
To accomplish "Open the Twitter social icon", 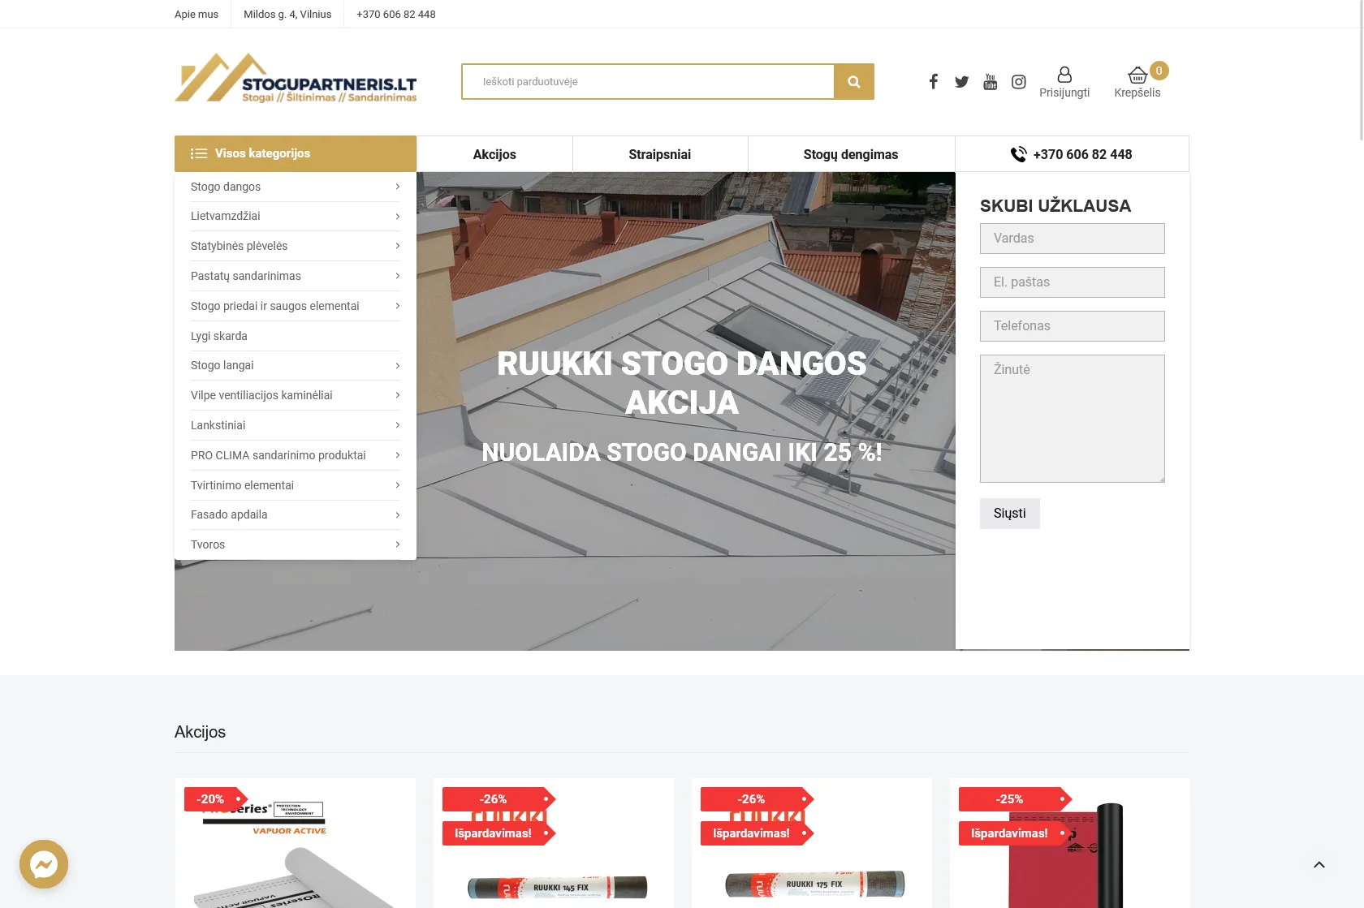I will click(962, 81).
